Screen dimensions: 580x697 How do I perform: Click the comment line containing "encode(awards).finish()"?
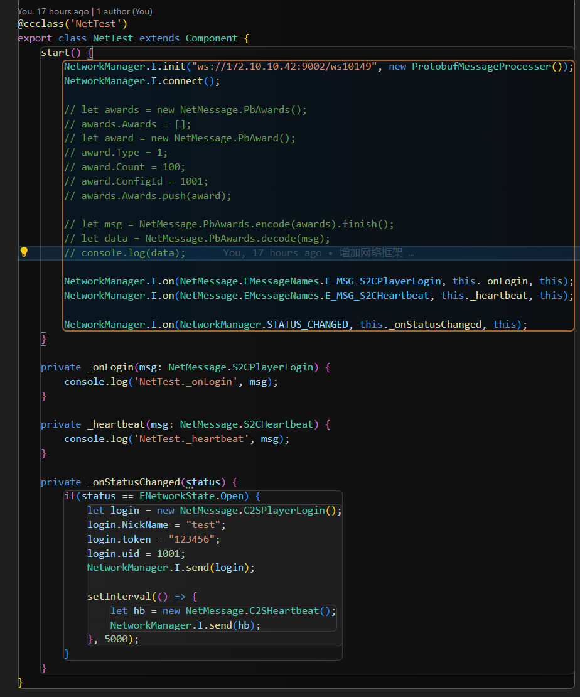229,224
